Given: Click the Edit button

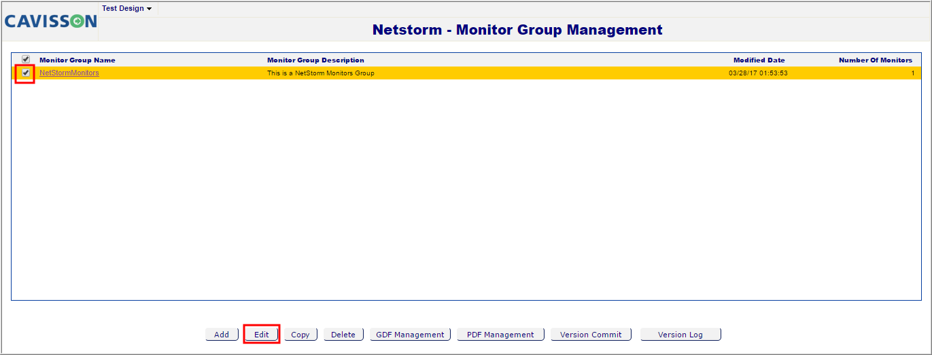Looking at the screenshot, I should coord(262,335).
